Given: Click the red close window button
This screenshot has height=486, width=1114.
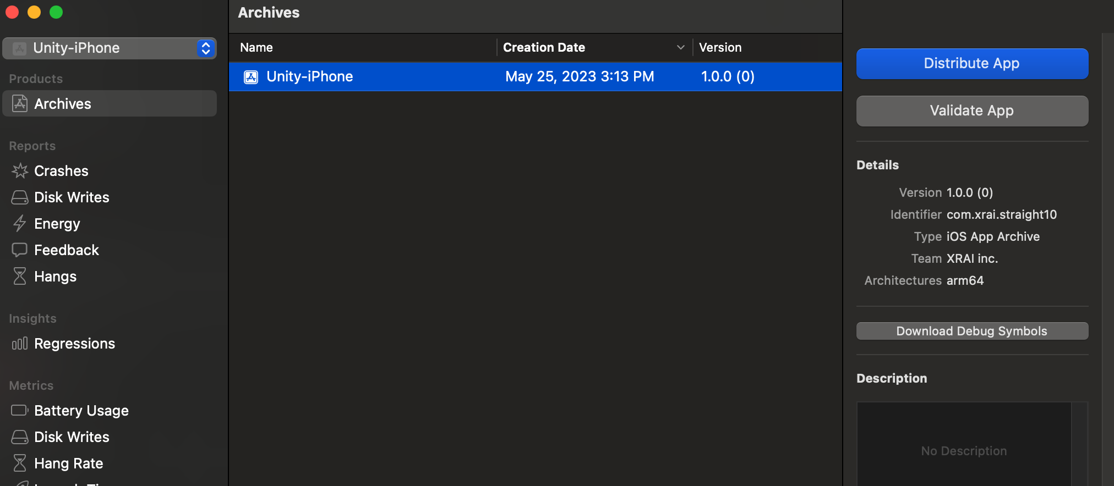Looking at the screenshot, I should tap(12, 12).
